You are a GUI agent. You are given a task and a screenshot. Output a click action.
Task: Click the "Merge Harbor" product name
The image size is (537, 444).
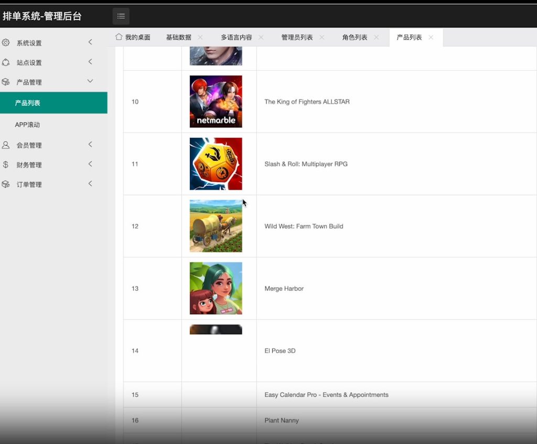click(284, 288)
